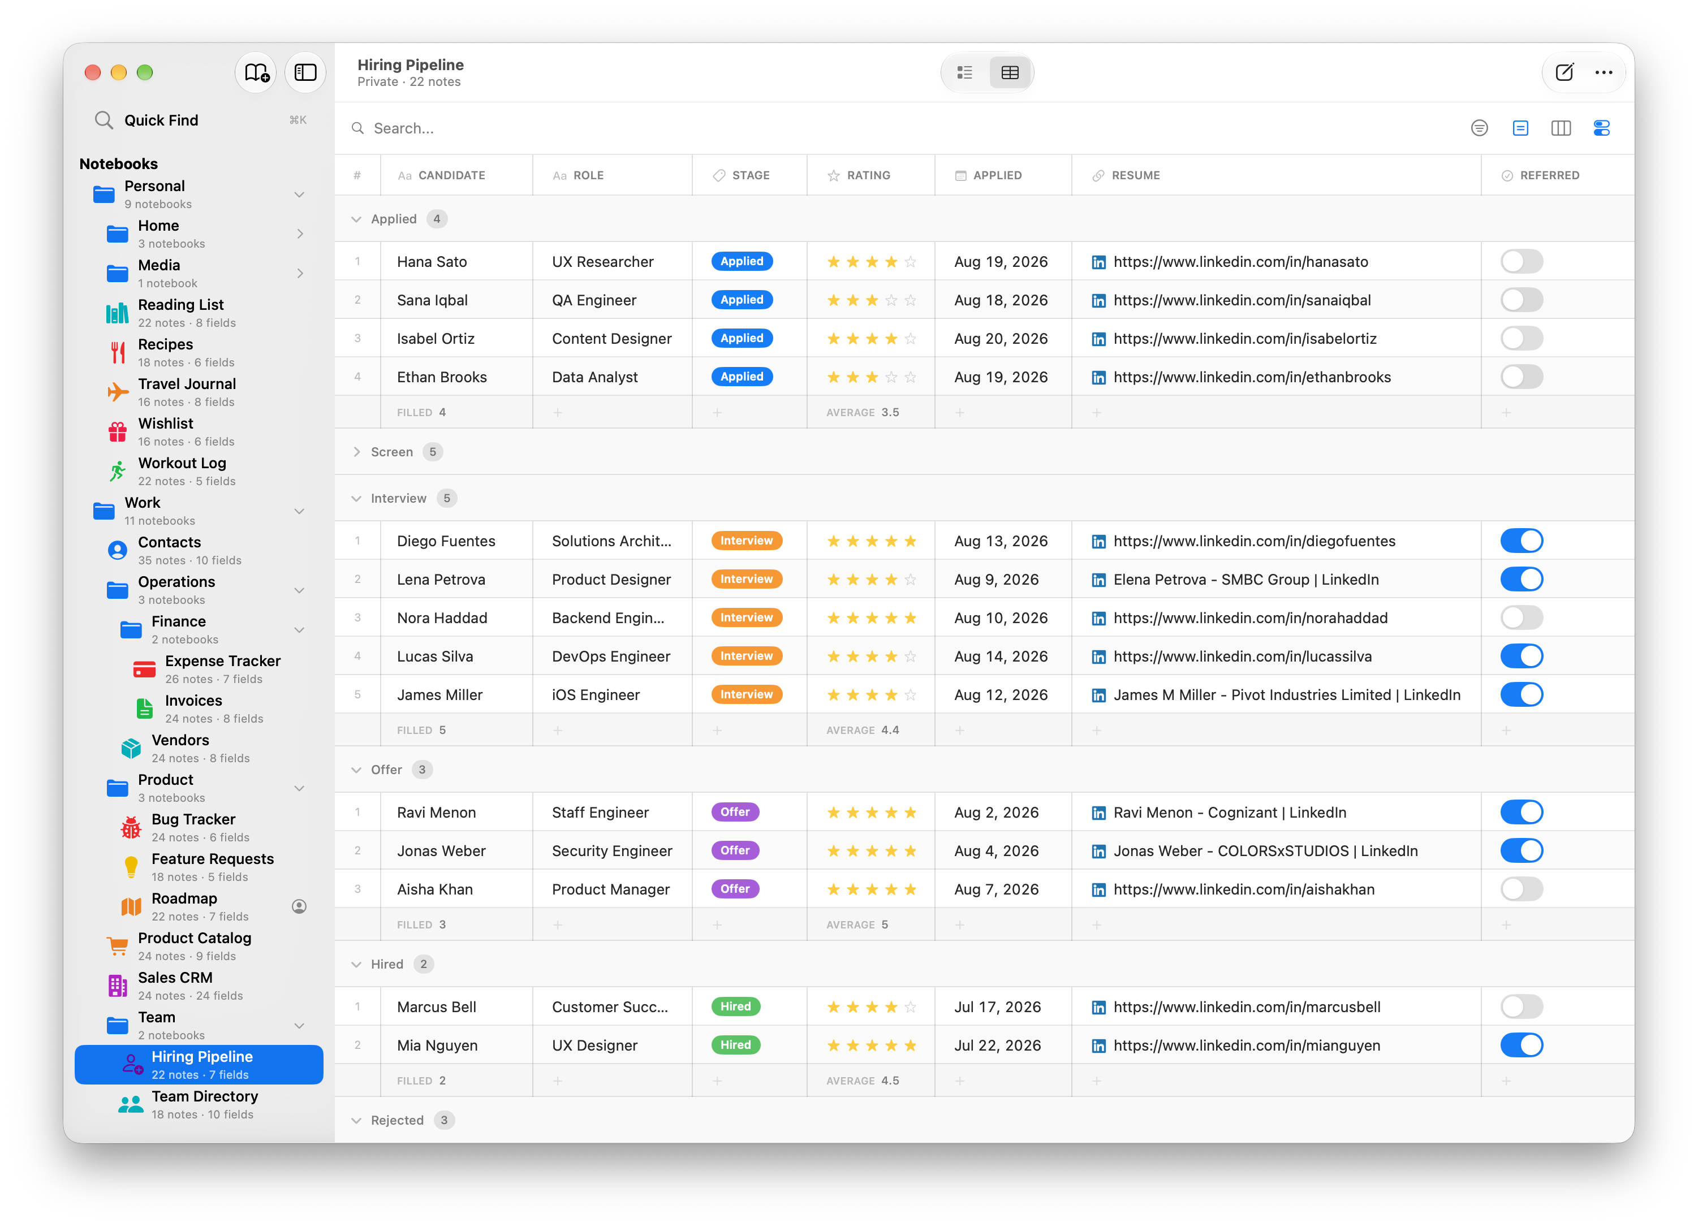Open Ravi Menon Cognizant LinkedIn link
Screen dimensions: 1698x1227
pyautogui.click(x=1229, y=813)
